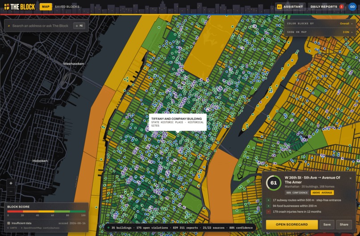Click the 61 score ring
This screenshot has width=360, height=236.
click(x=273, y=183)
